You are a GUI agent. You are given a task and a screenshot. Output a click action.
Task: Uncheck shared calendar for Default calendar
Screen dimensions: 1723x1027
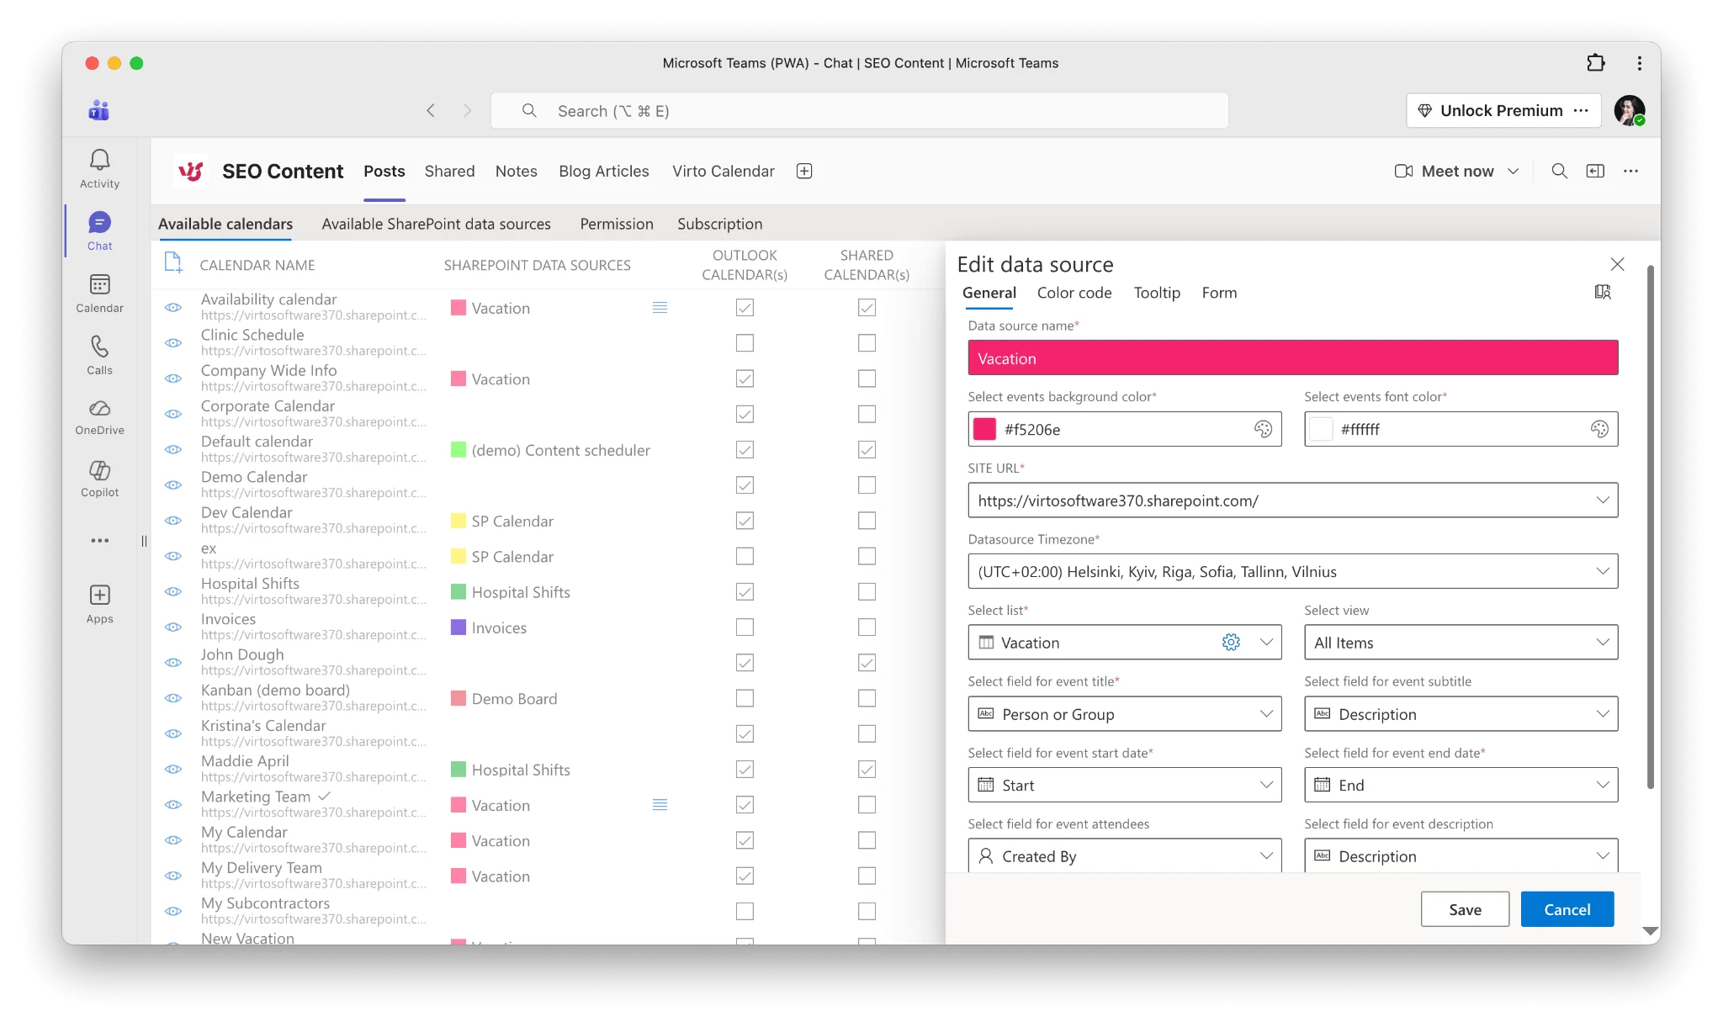coord(867,450)
